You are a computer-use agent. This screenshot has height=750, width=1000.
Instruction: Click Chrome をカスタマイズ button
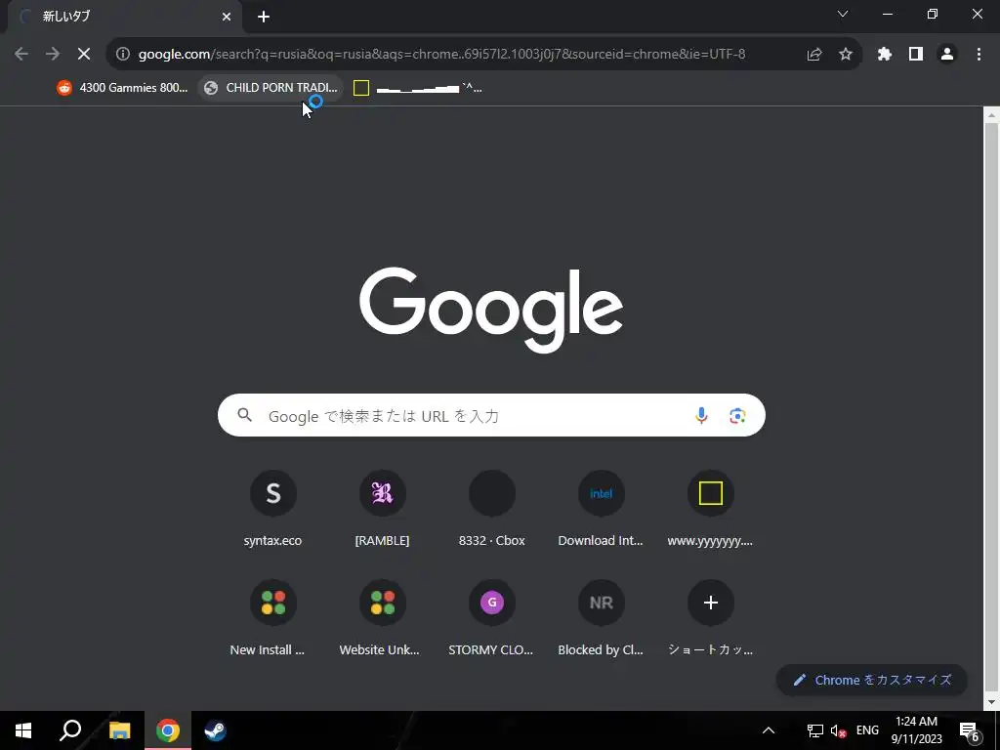pos(872,680)
